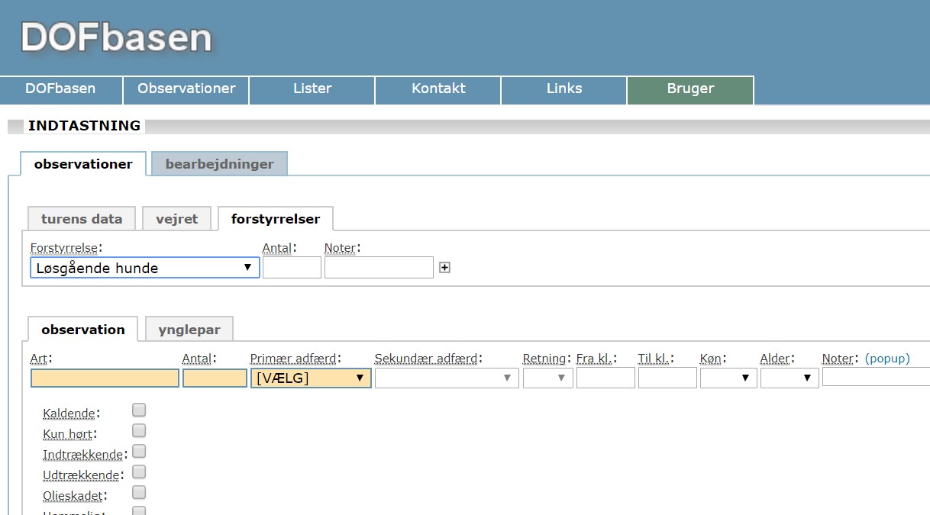This screenshot has width=930, height=515.
Task: Click the Til kl. time field
Action: [x=667, y=378]
